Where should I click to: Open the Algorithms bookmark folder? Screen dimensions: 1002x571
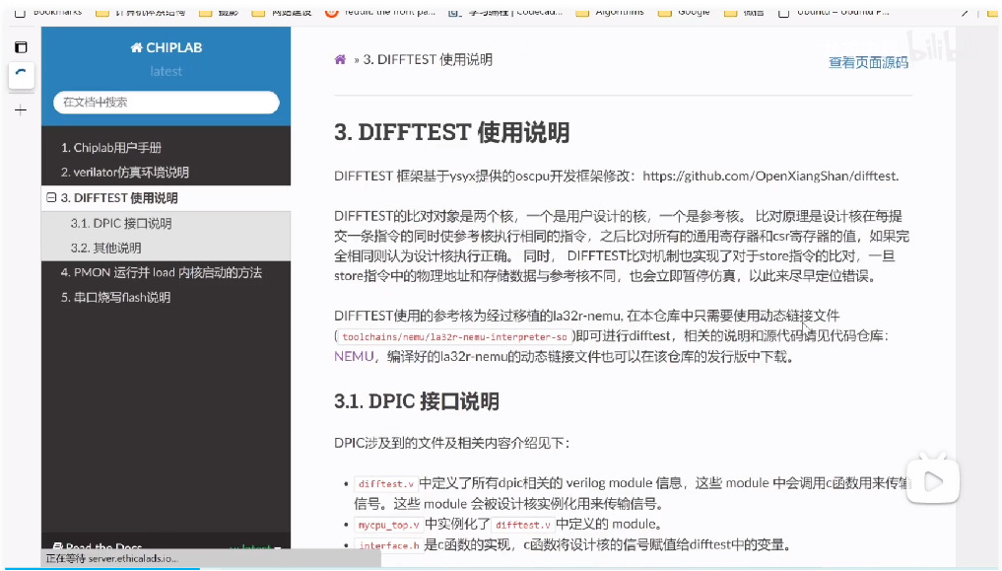pyautogui.click(x=611, y=12)
